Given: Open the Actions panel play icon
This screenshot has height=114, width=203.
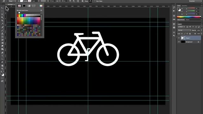Looking at the screenshot, I should click(x=174, y=11).
